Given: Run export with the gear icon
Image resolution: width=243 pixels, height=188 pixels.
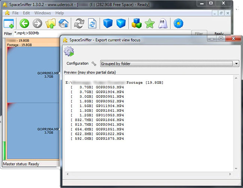Looking at the screenshot, I should tap(69, 51).
